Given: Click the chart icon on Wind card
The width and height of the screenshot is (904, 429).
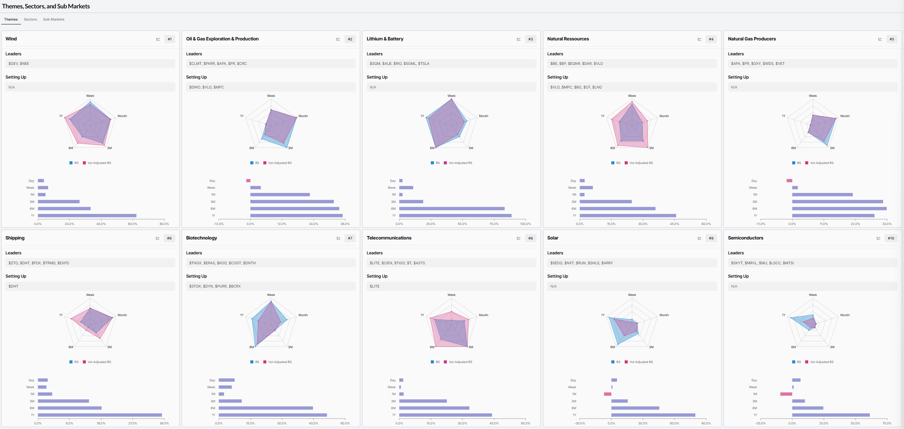Looking at the screenshot, I should [x=158, y=39].
